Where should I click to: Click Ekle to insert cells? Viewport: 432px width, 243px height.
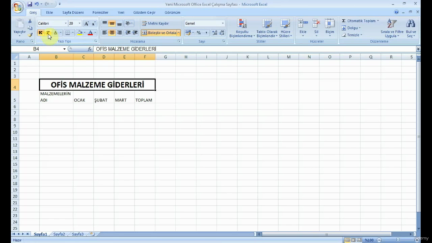[x=303, y=28]
